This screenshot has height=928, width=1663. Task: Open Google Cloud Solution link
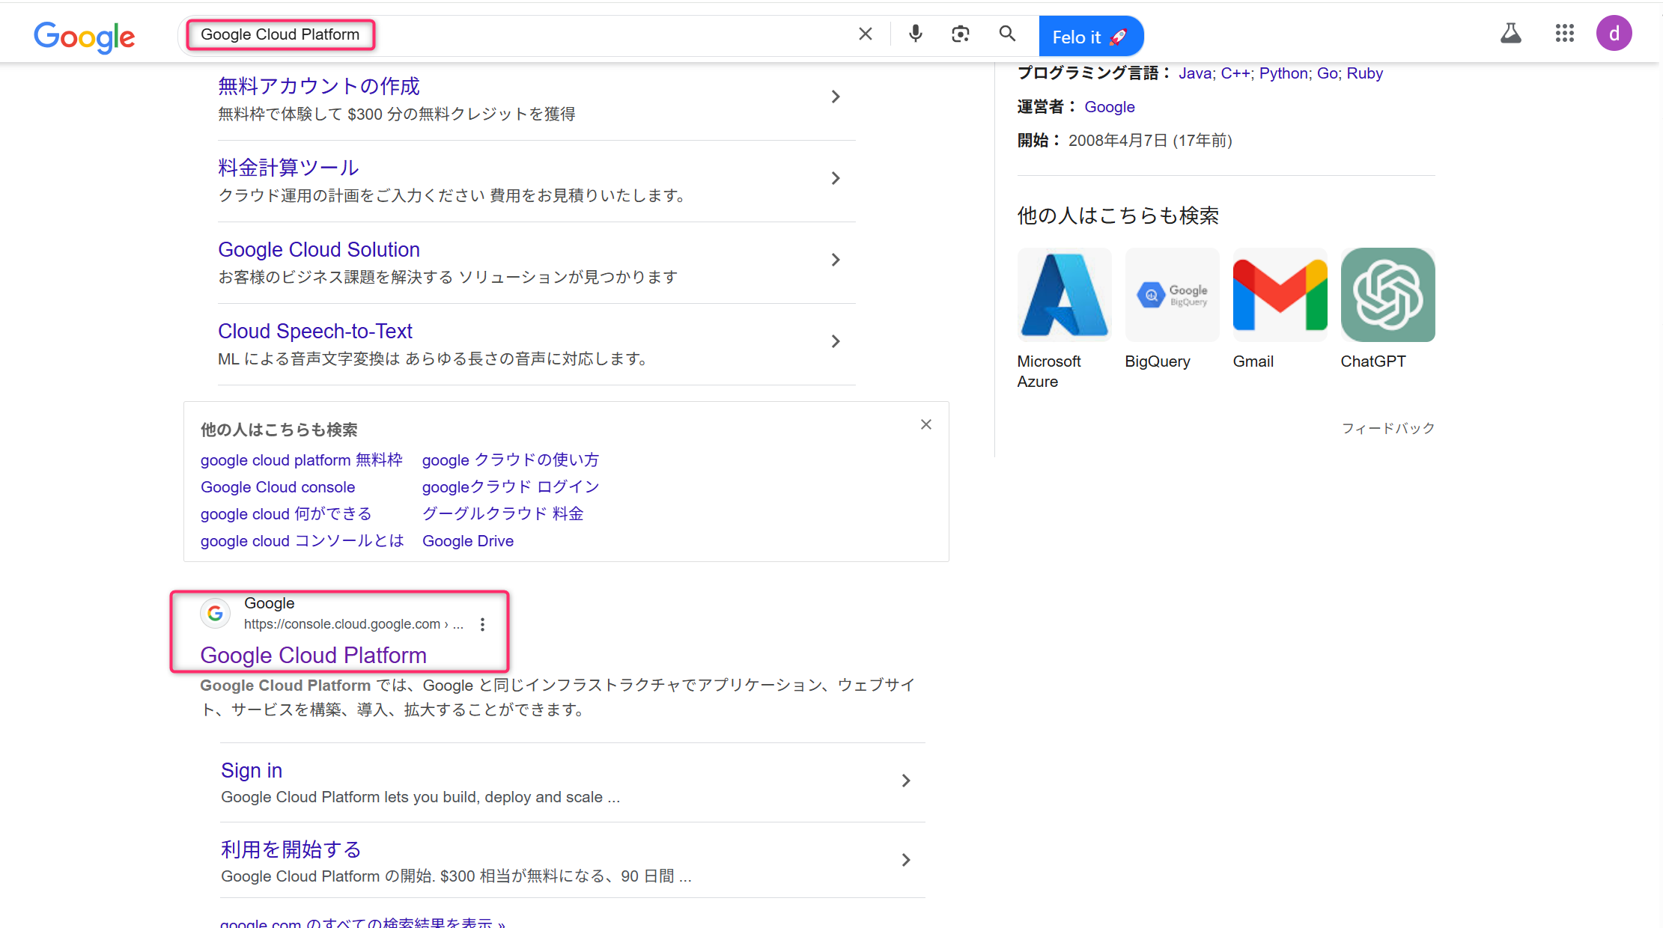(x=319, y=249)
